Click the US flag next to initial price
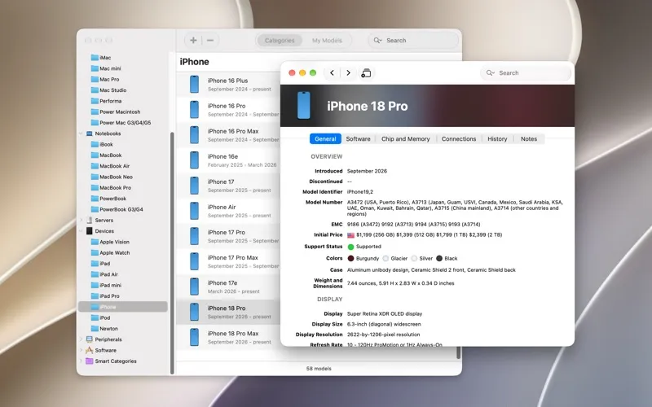 tap(351, 235)
